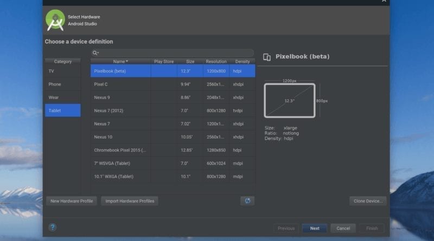Image resolution: width=434 pixels, height=241 pixels.
Task: Select the TV category
Action: 63,71
